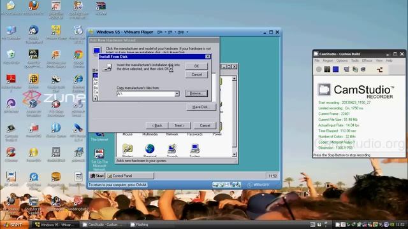Open the Mozilla Thunderbird desktop shortcut
This screenshot has height=229, width=408.
[x=34, y=31]
